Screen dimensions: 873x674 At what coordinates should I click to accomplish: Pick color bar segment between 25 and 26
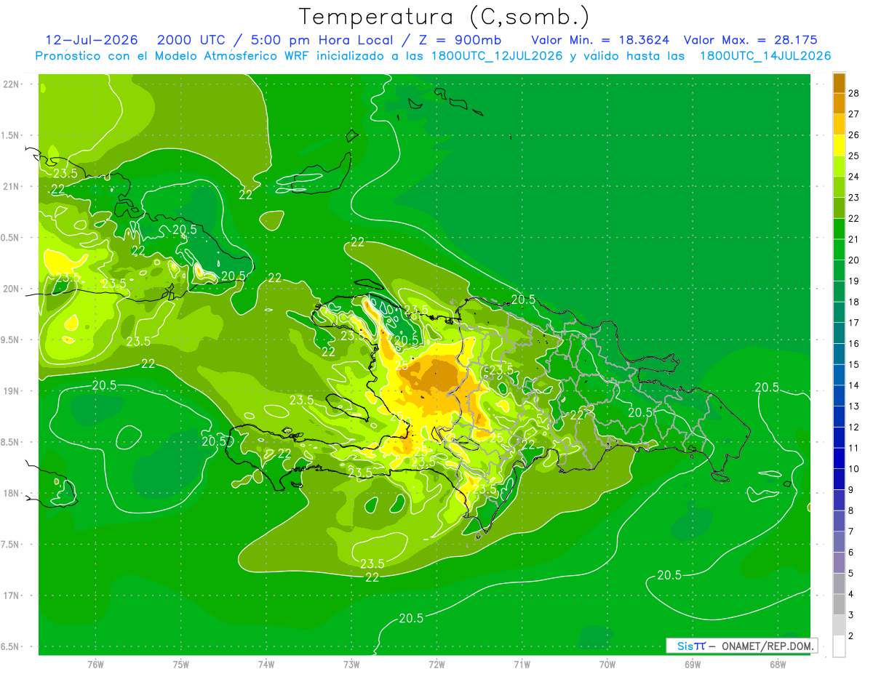pos(839,145)
